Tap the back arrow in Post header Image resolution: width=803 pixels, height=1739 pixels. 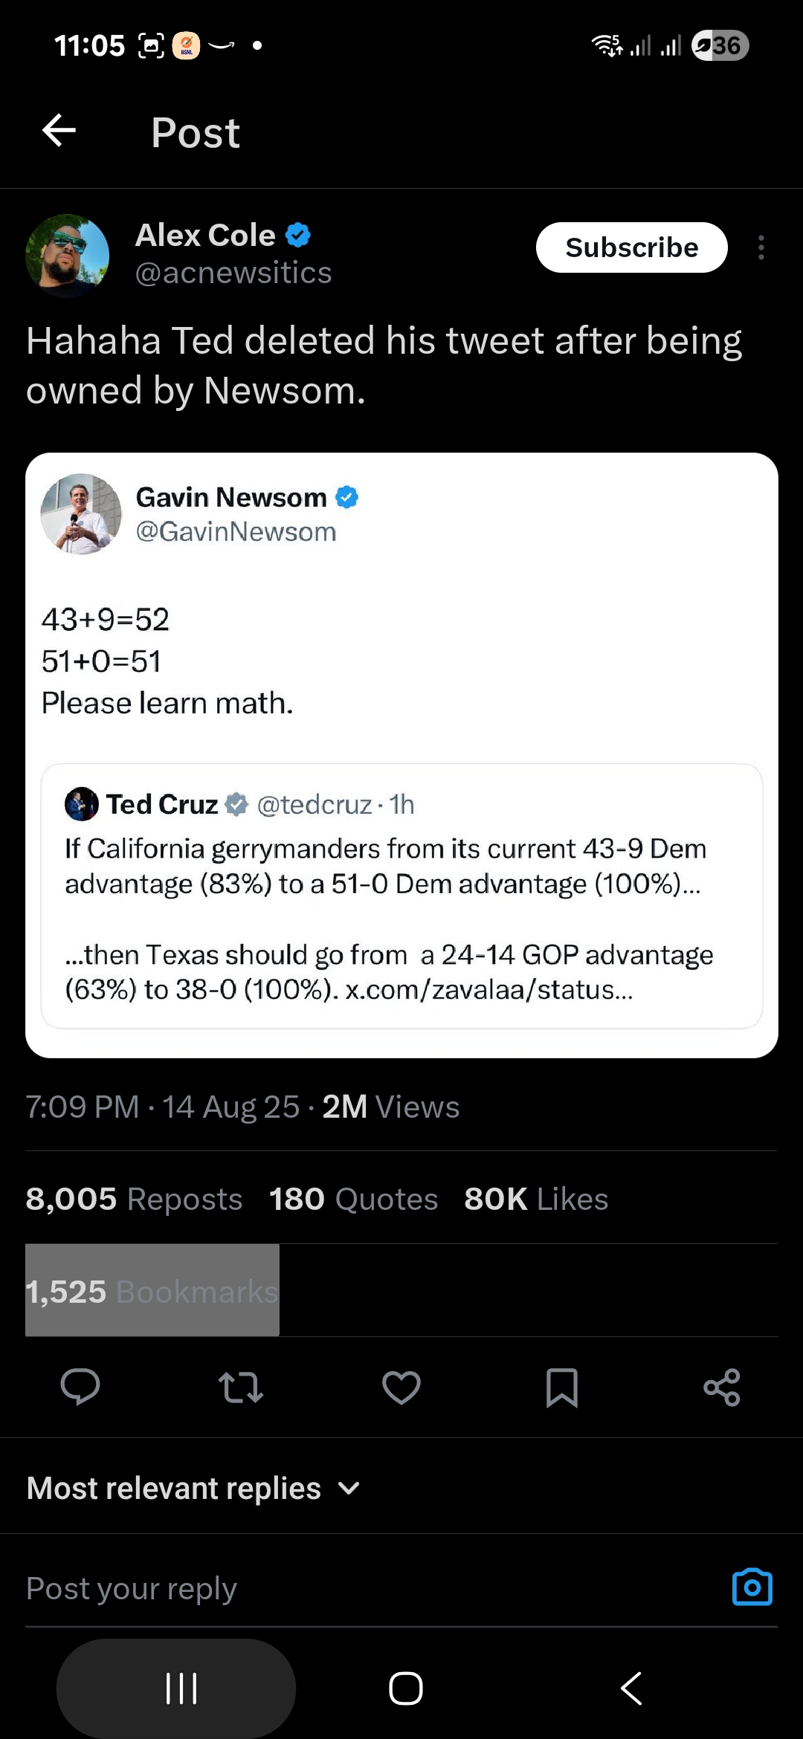tap(59, 132)
